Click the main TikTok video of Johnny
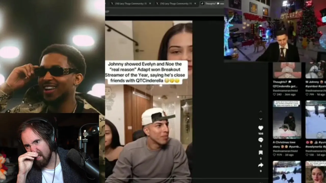Viewport: 326px width, 183px height. pyautogui.click(x=149, y=102)
